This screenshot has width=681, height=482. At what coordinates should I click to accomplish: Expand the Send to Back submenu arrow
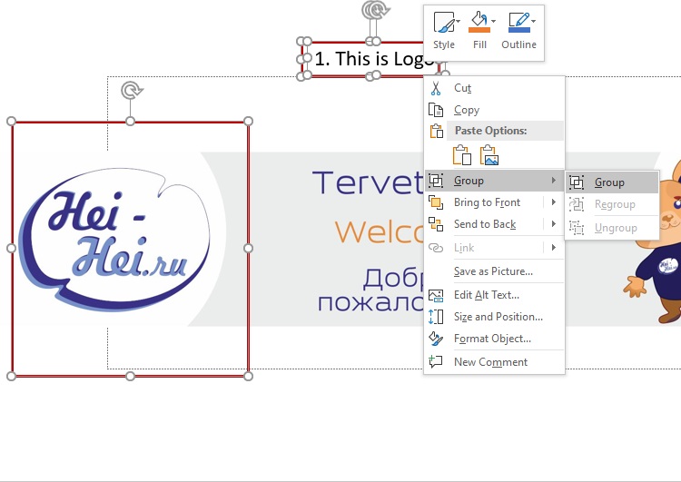pos(553,223)
